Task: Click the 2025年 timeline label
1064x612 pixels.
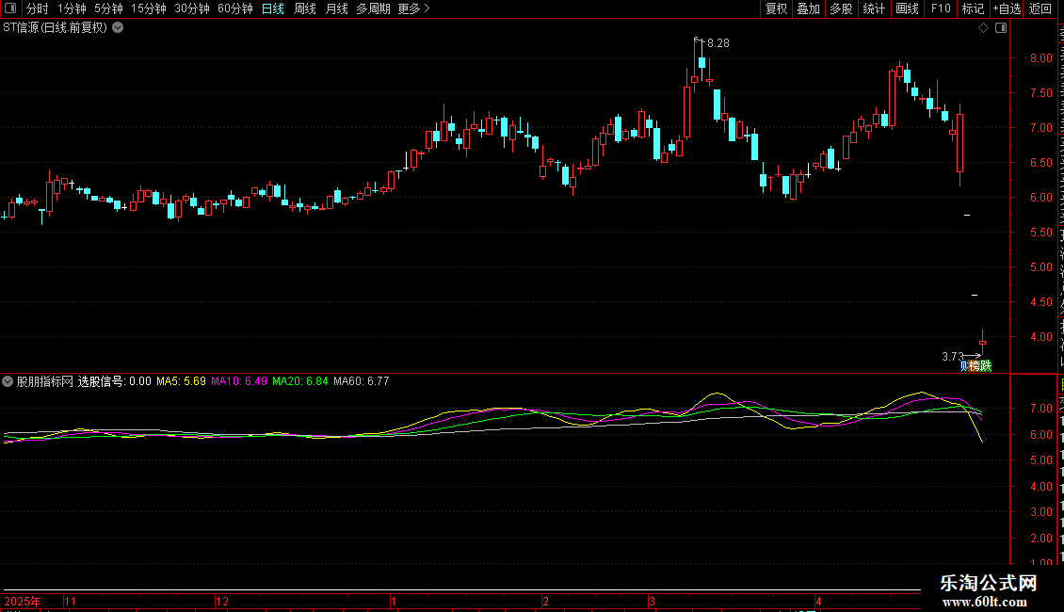Action: [x=23, y=601]
